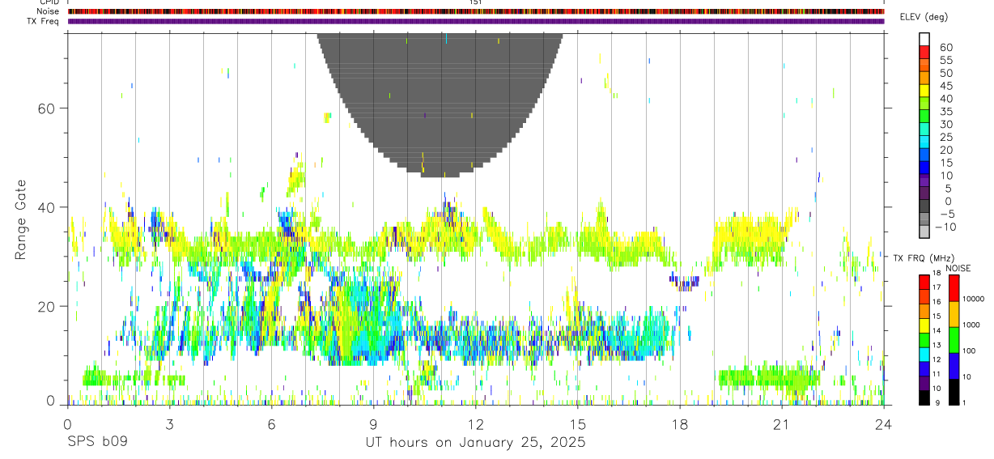Click the purple TX Freq strip above the plot

click(476, 21)
